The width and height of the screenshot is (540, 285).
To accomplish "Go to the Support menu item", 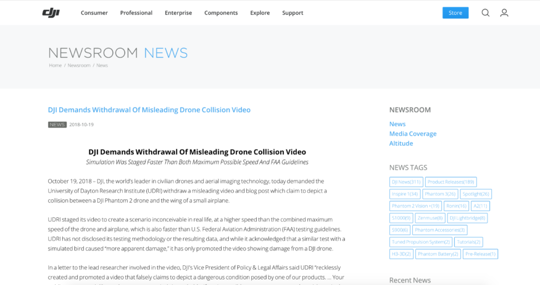I will click(x=293, y=13).
